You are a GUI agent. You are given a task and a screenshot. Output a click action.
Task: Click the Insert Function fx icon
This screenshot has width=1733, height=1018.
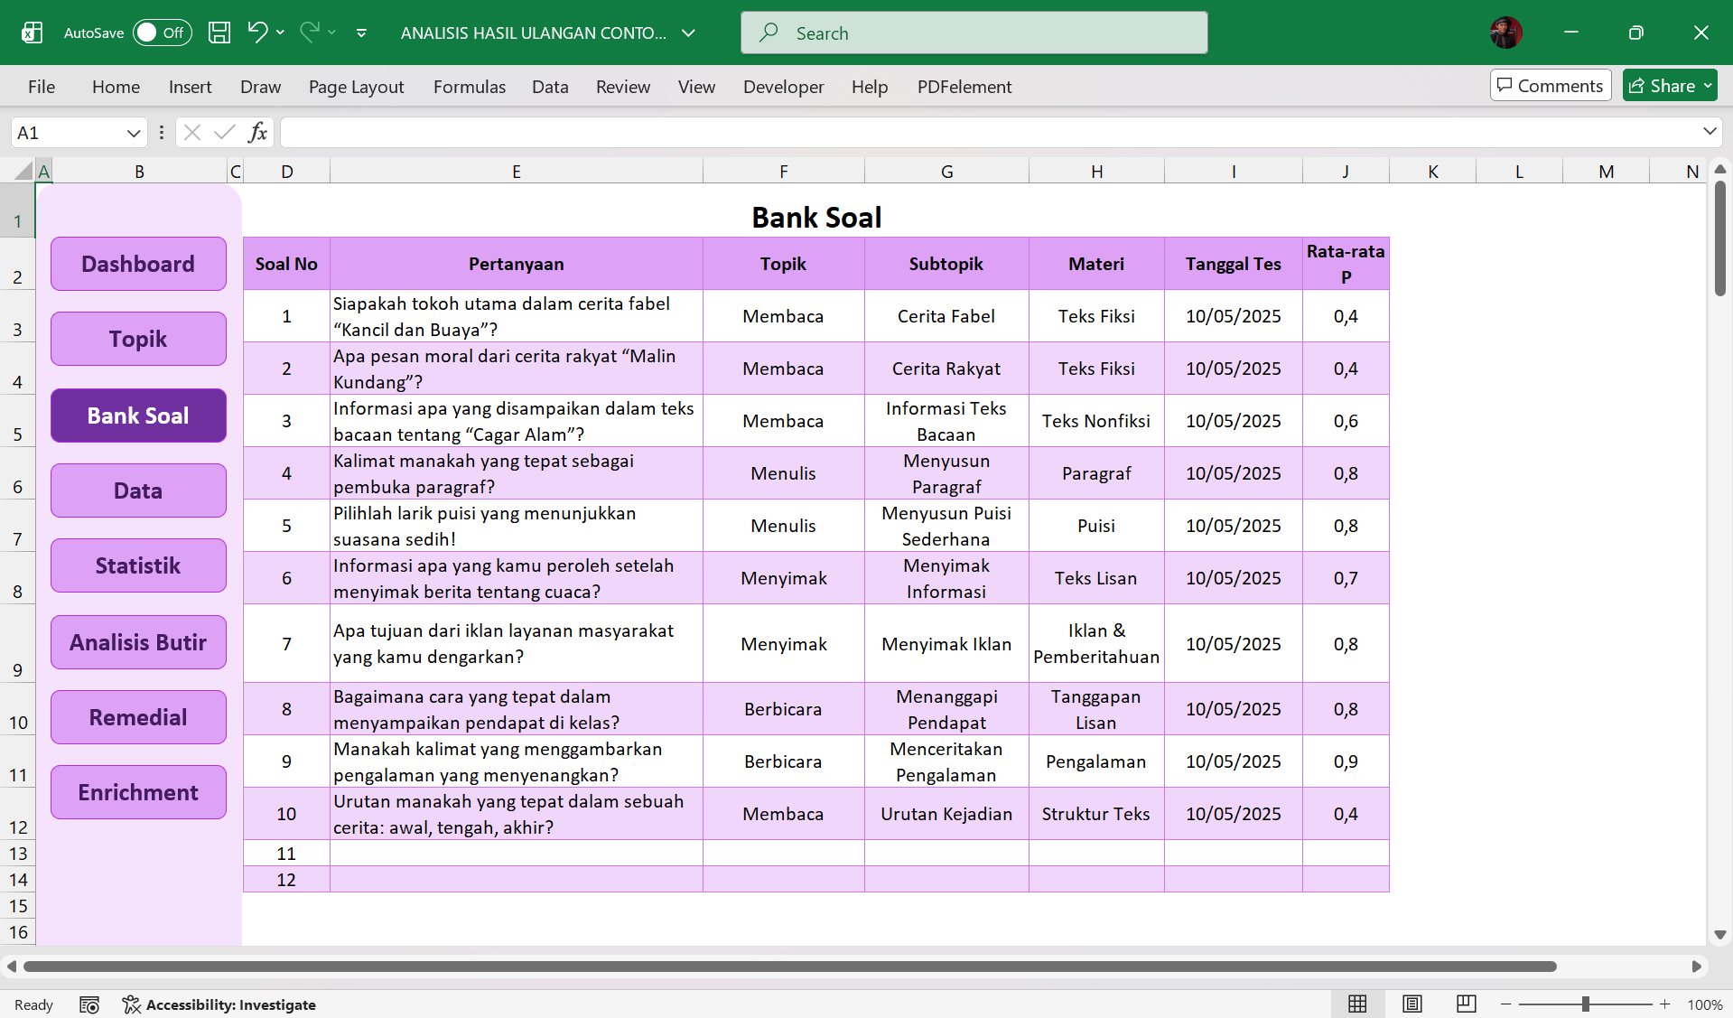click(x=257, y=133)
